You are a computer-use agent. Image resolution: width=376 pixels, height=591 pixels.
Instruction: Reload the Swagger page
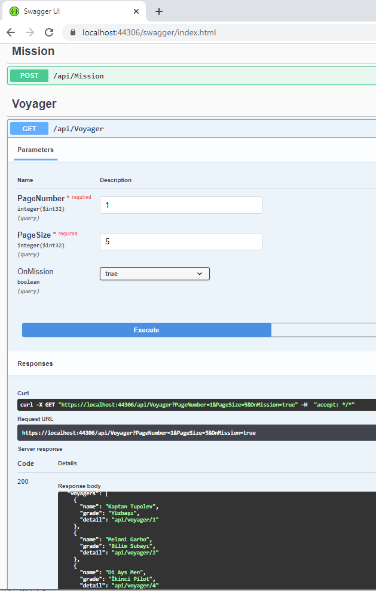tap(49, 32)
